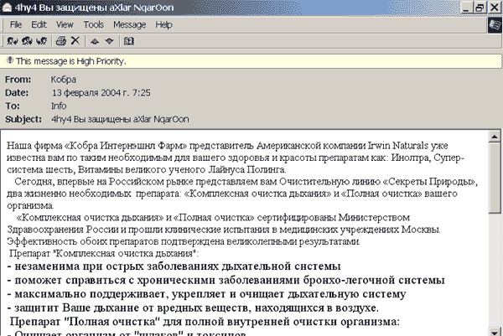Click the Reply All toolbar icon
The width and height of the screenshot is (503, 336).
click(28, 41)
